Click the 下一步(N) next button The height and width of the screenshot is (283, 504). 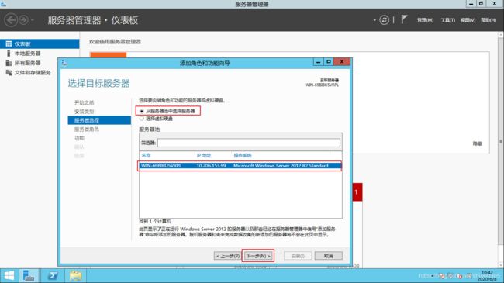coord(258,256)
